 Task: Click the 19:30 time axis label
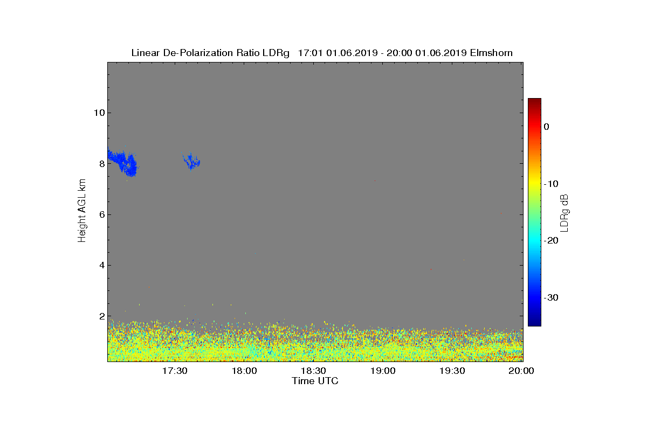[x=453, y=371]
